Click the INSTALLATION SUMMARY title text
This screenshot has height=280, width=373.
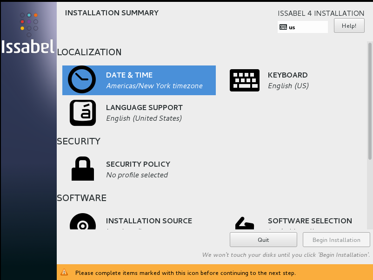(x=112, y=13)
